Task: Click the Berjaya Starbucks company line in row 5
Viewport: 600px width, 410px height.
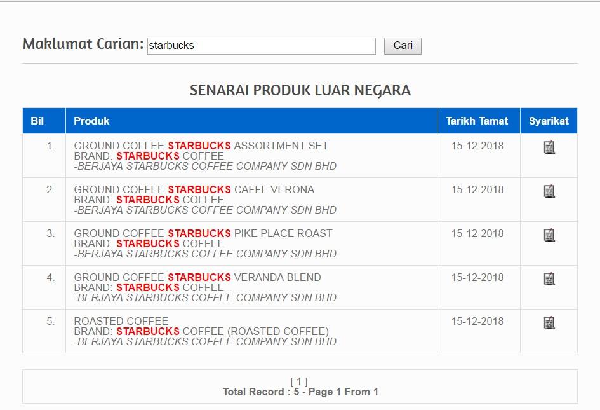Action: [x=205, y=341]
